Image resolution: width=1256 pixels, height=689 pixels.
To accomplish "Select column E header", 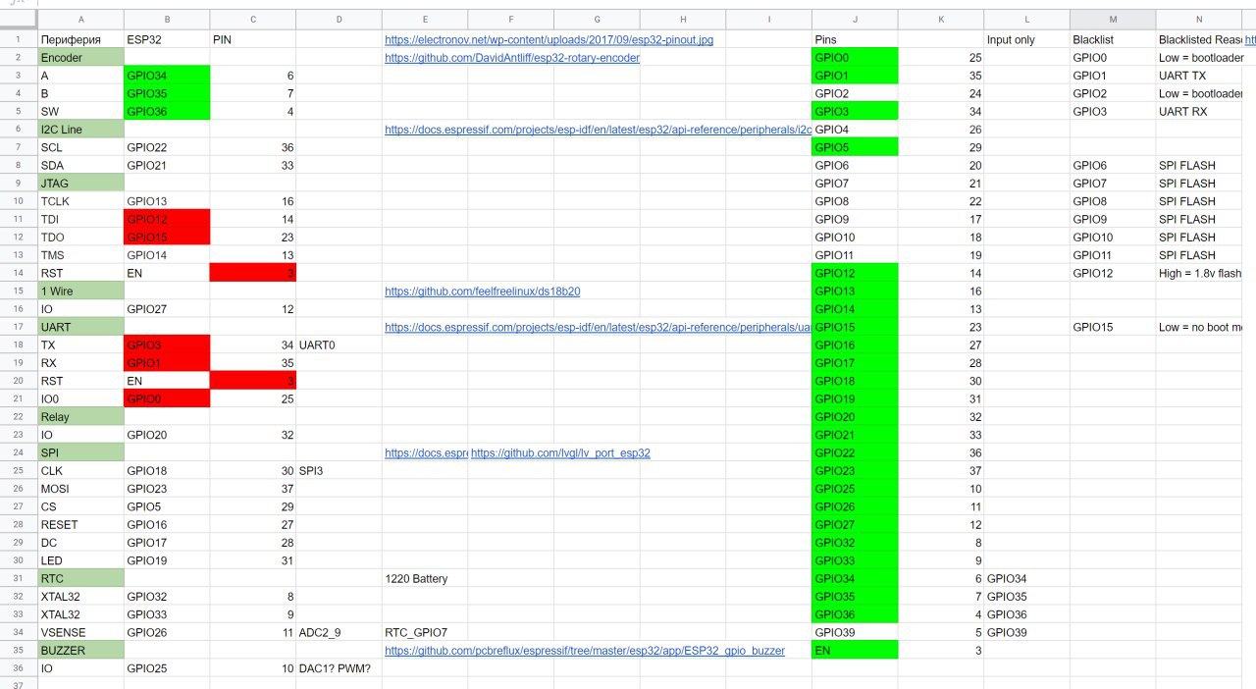I will (x=425, y=20).
